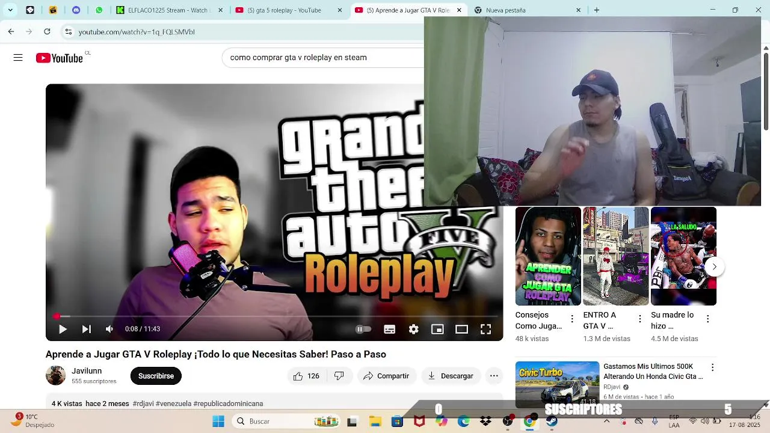Click the #republicadominicana hashtag
This screenshot has height=433, width=770.
(228, 404)
